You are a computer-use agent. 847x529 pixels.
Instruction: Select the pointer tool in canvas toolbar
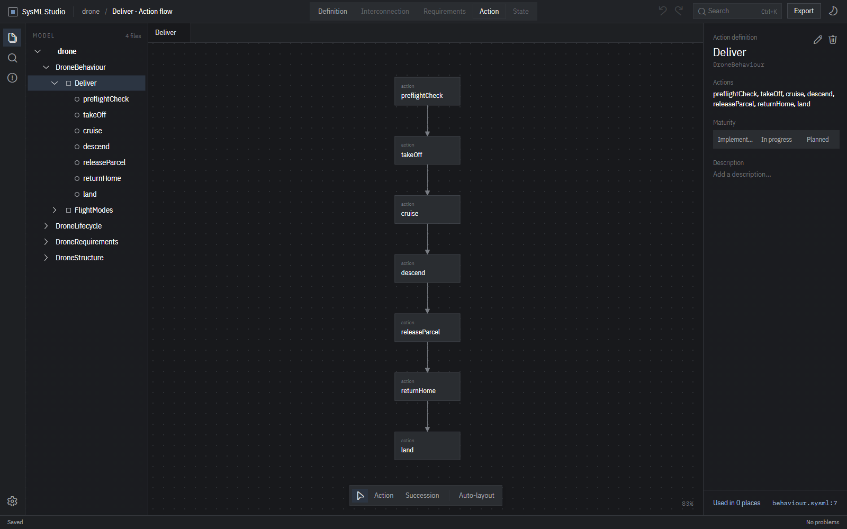tap(361, 496)
